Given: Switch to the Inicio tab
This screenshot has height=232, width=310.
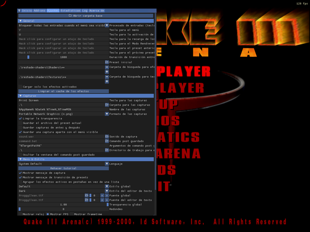Looking at the screenshot, I should pyautogui.click(x=27, y=11).
